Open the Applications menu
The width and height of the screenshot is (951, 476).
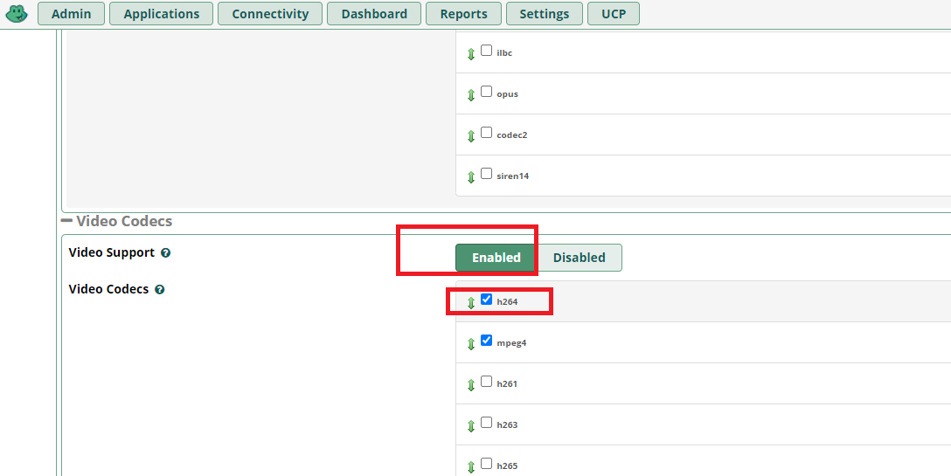click(x=162, y=14)
